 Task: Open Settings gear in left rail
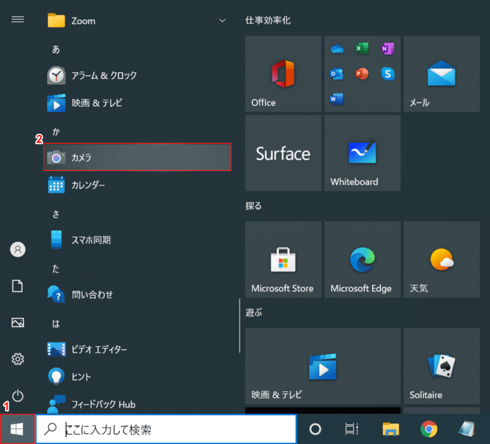click(18, 359)
